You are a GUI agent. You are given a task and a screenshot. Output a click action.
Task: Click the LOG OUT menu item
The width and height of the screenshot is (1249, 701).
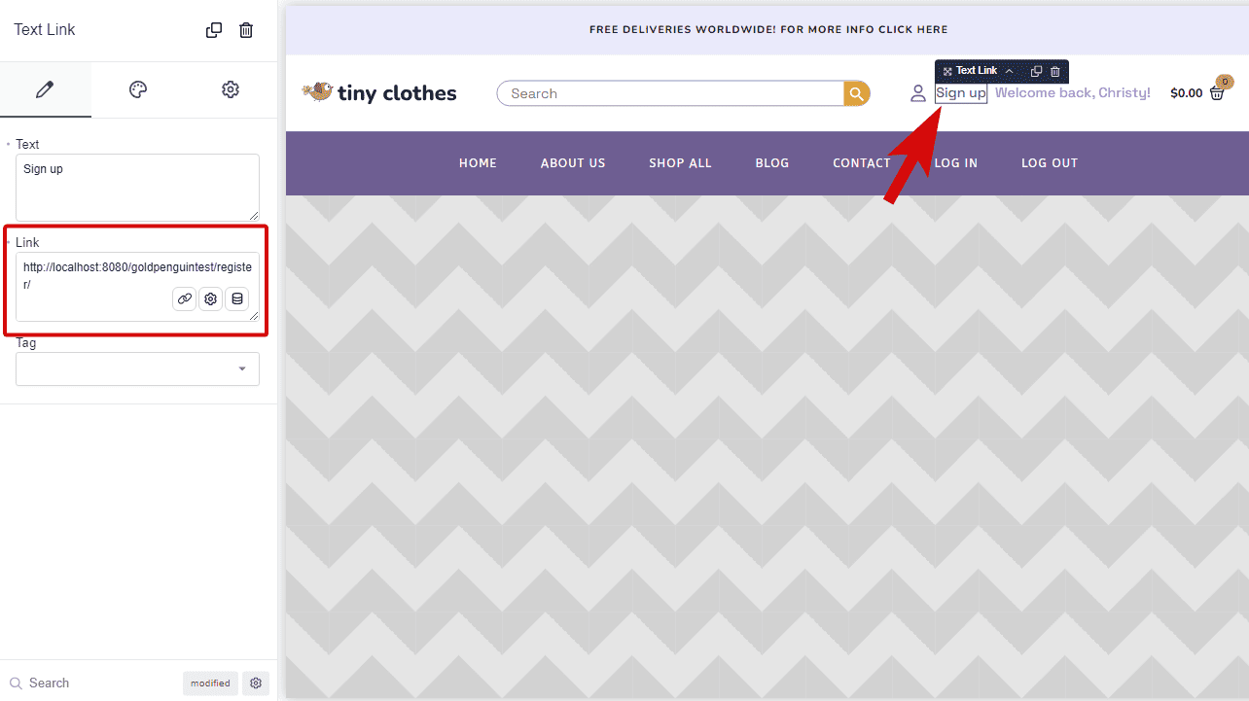1050,163
